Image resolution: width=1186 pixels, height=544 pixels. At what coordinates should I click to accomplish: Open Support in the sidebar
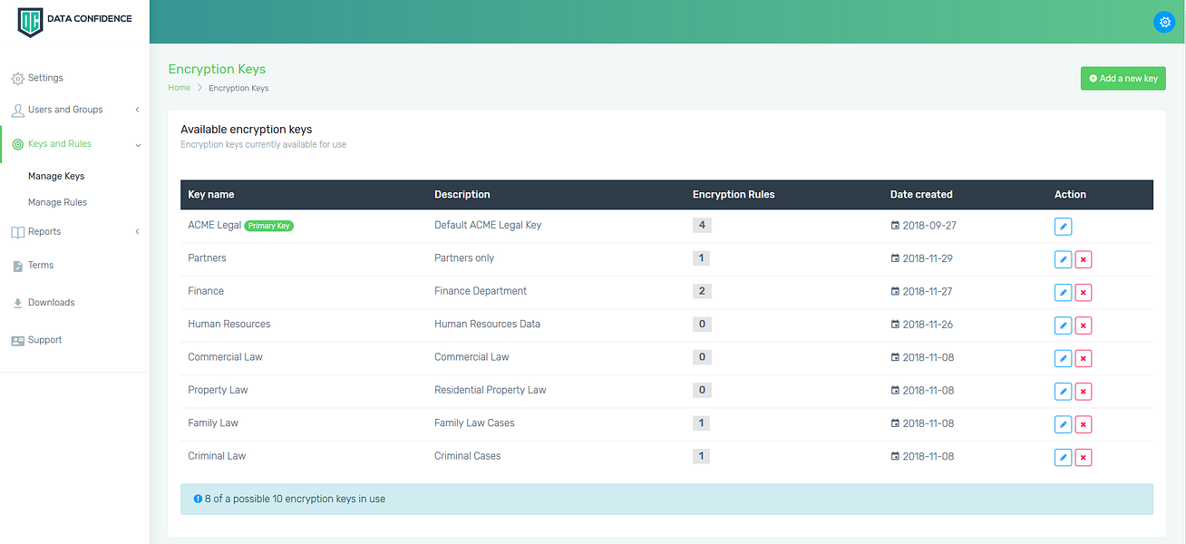pyautogui.click(x=44, y=340)
